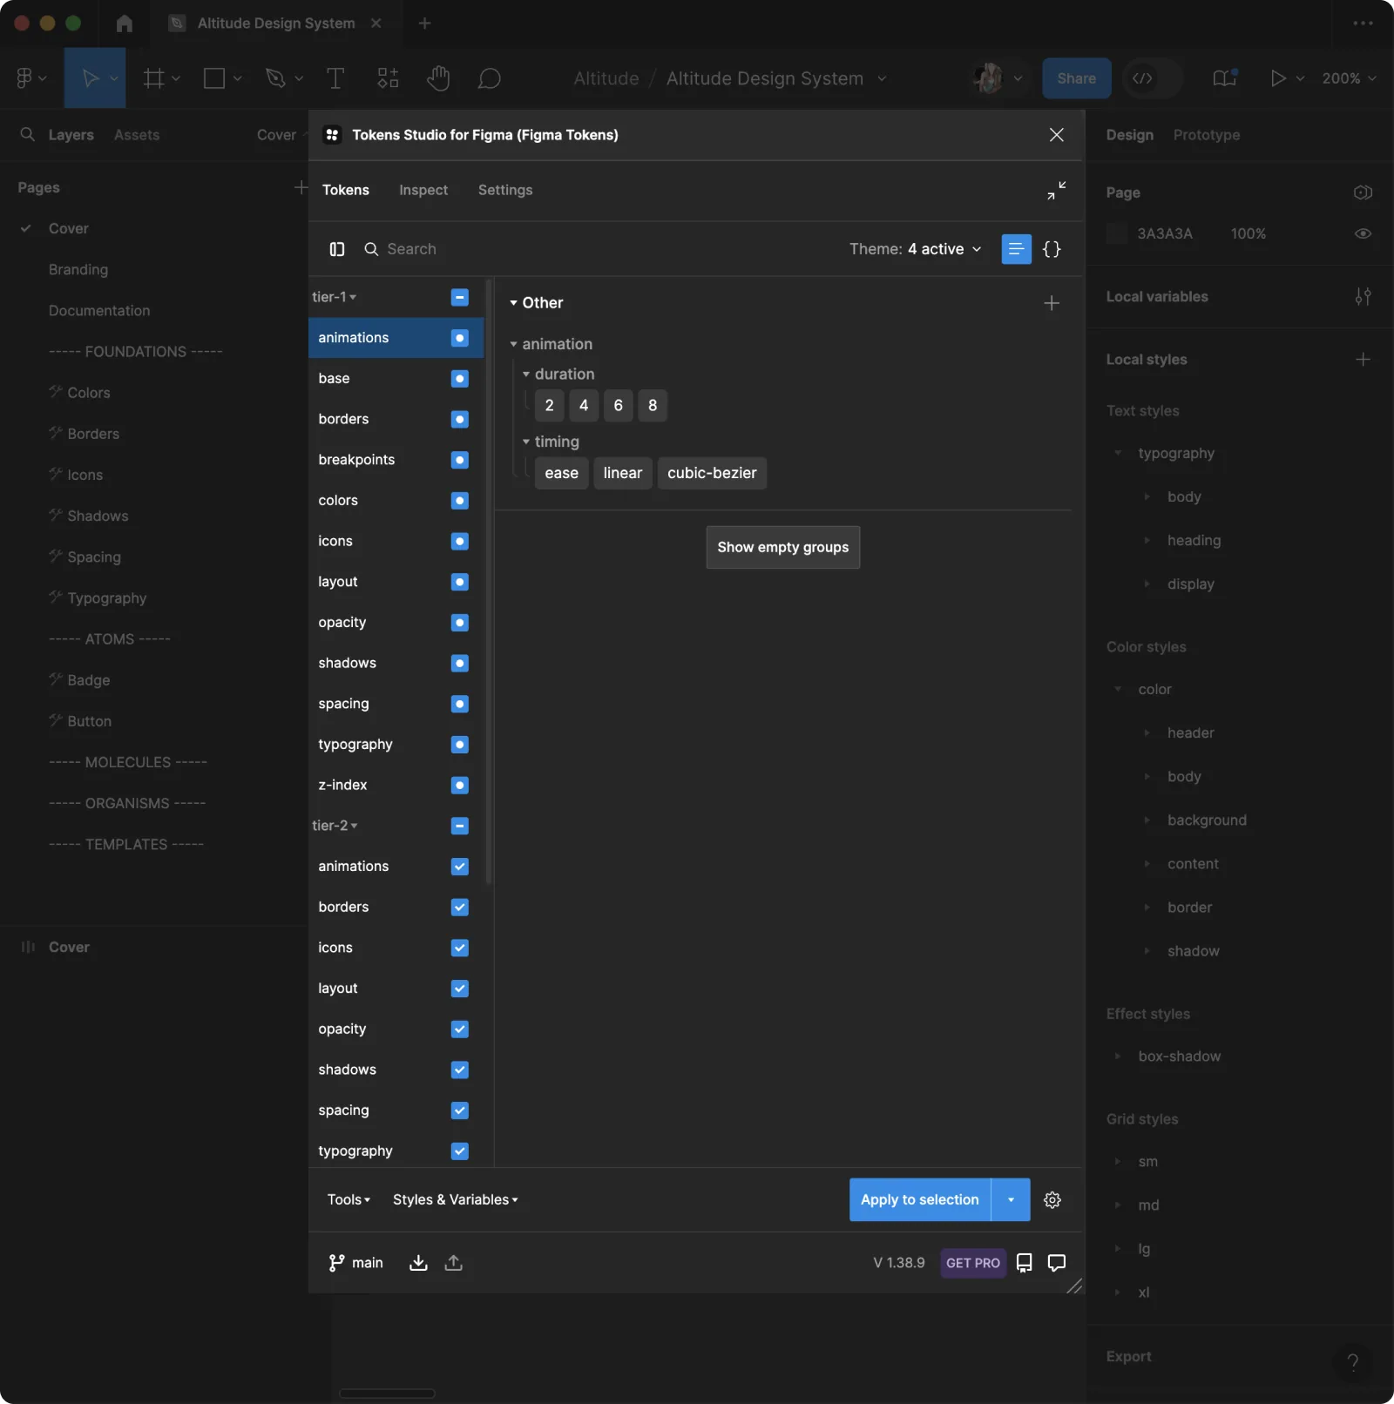The height and width of the screenshot is (1404, 1394).
Task: Click the Share button
Action: click(1077, 78)
